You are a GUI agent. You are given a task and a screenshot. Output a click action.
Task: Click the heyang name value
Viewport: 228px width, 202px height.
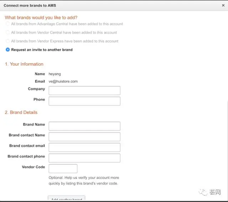click(x=55, y=74)
